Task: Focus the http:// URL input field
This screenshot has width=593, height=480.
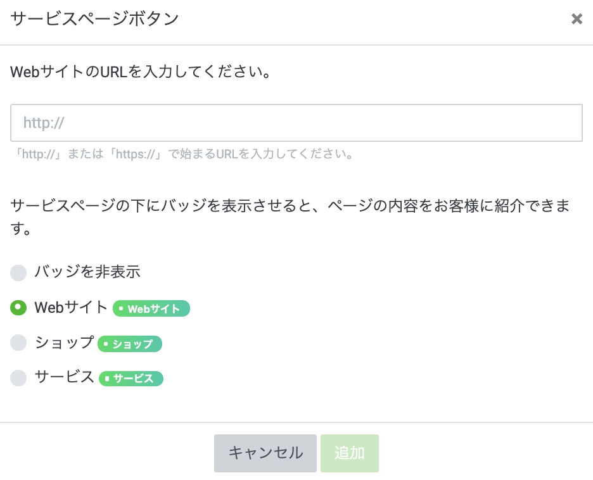Action: point(296,123)
